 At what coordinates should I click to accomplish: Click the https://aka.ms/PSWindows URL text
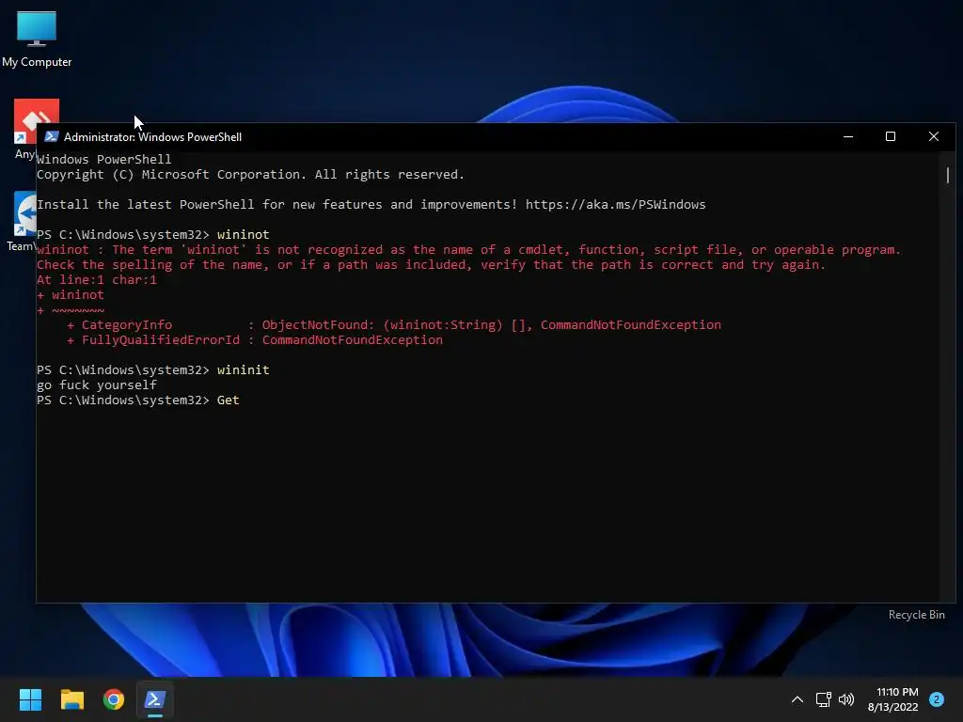[x=615, y=204]
